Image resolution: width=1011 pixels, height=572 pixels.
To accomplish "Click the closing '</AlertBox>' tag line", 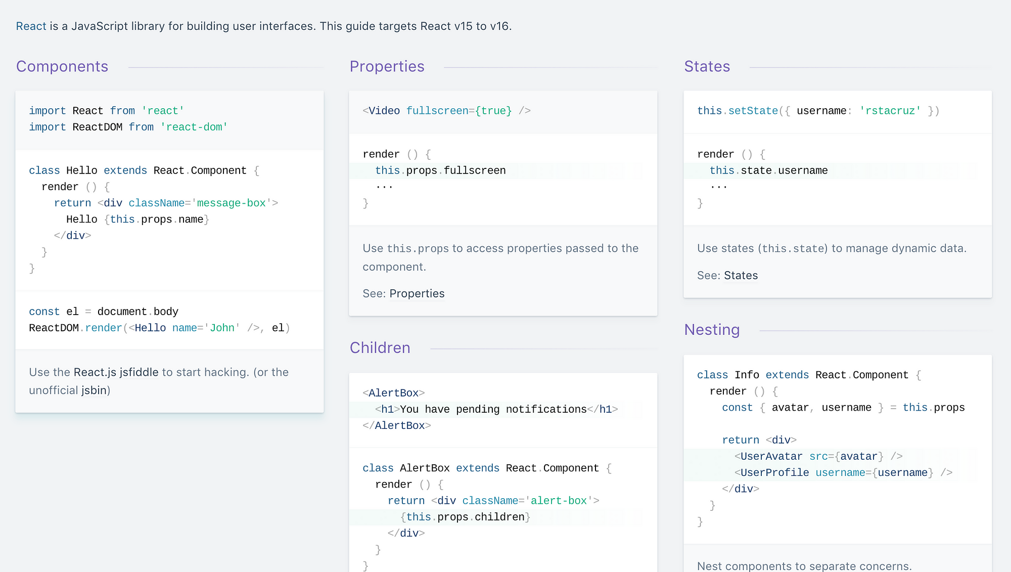I will [x=397, y=425].
